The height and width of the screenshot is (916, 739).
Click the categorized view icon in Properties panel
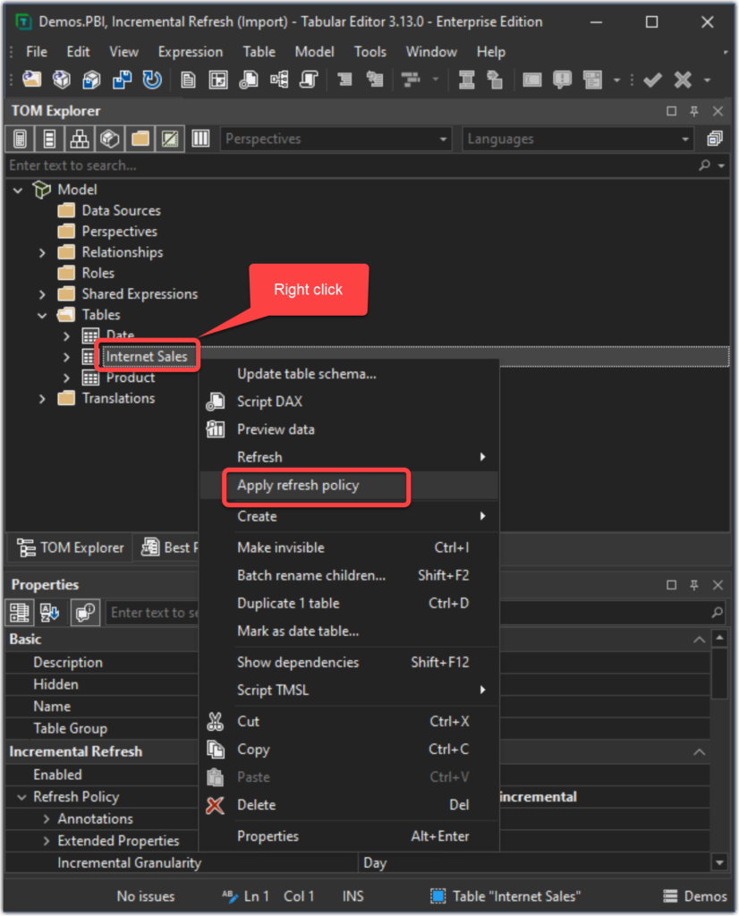point(18,612)
